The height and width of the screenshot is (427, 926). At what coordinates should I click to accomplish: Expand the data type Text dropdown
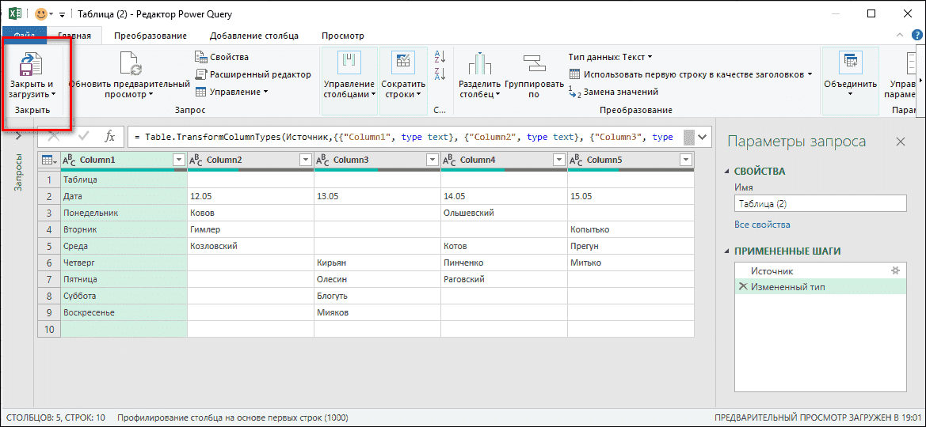pyautogui.click(x=610, y=57)
